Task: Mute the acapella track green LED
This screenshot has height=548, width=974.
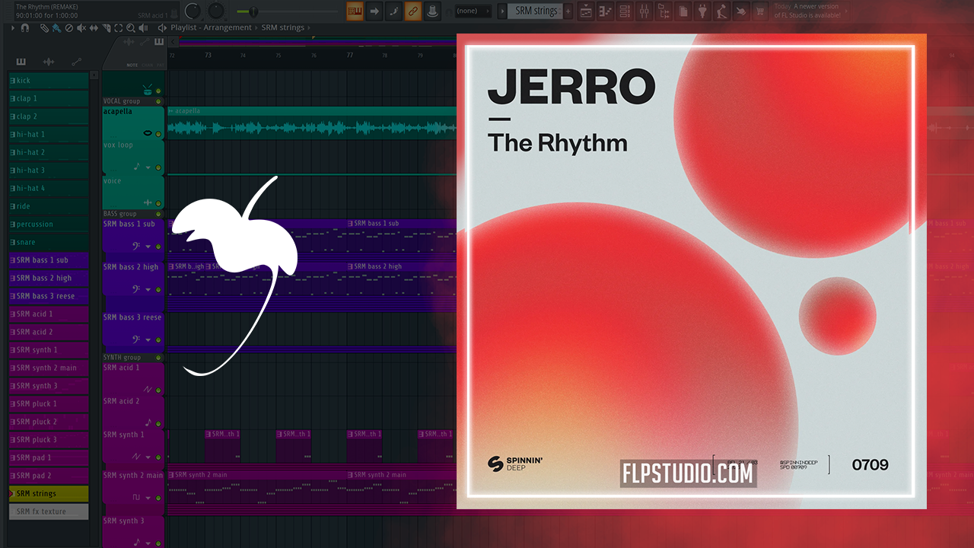Action: click(158, 134)
